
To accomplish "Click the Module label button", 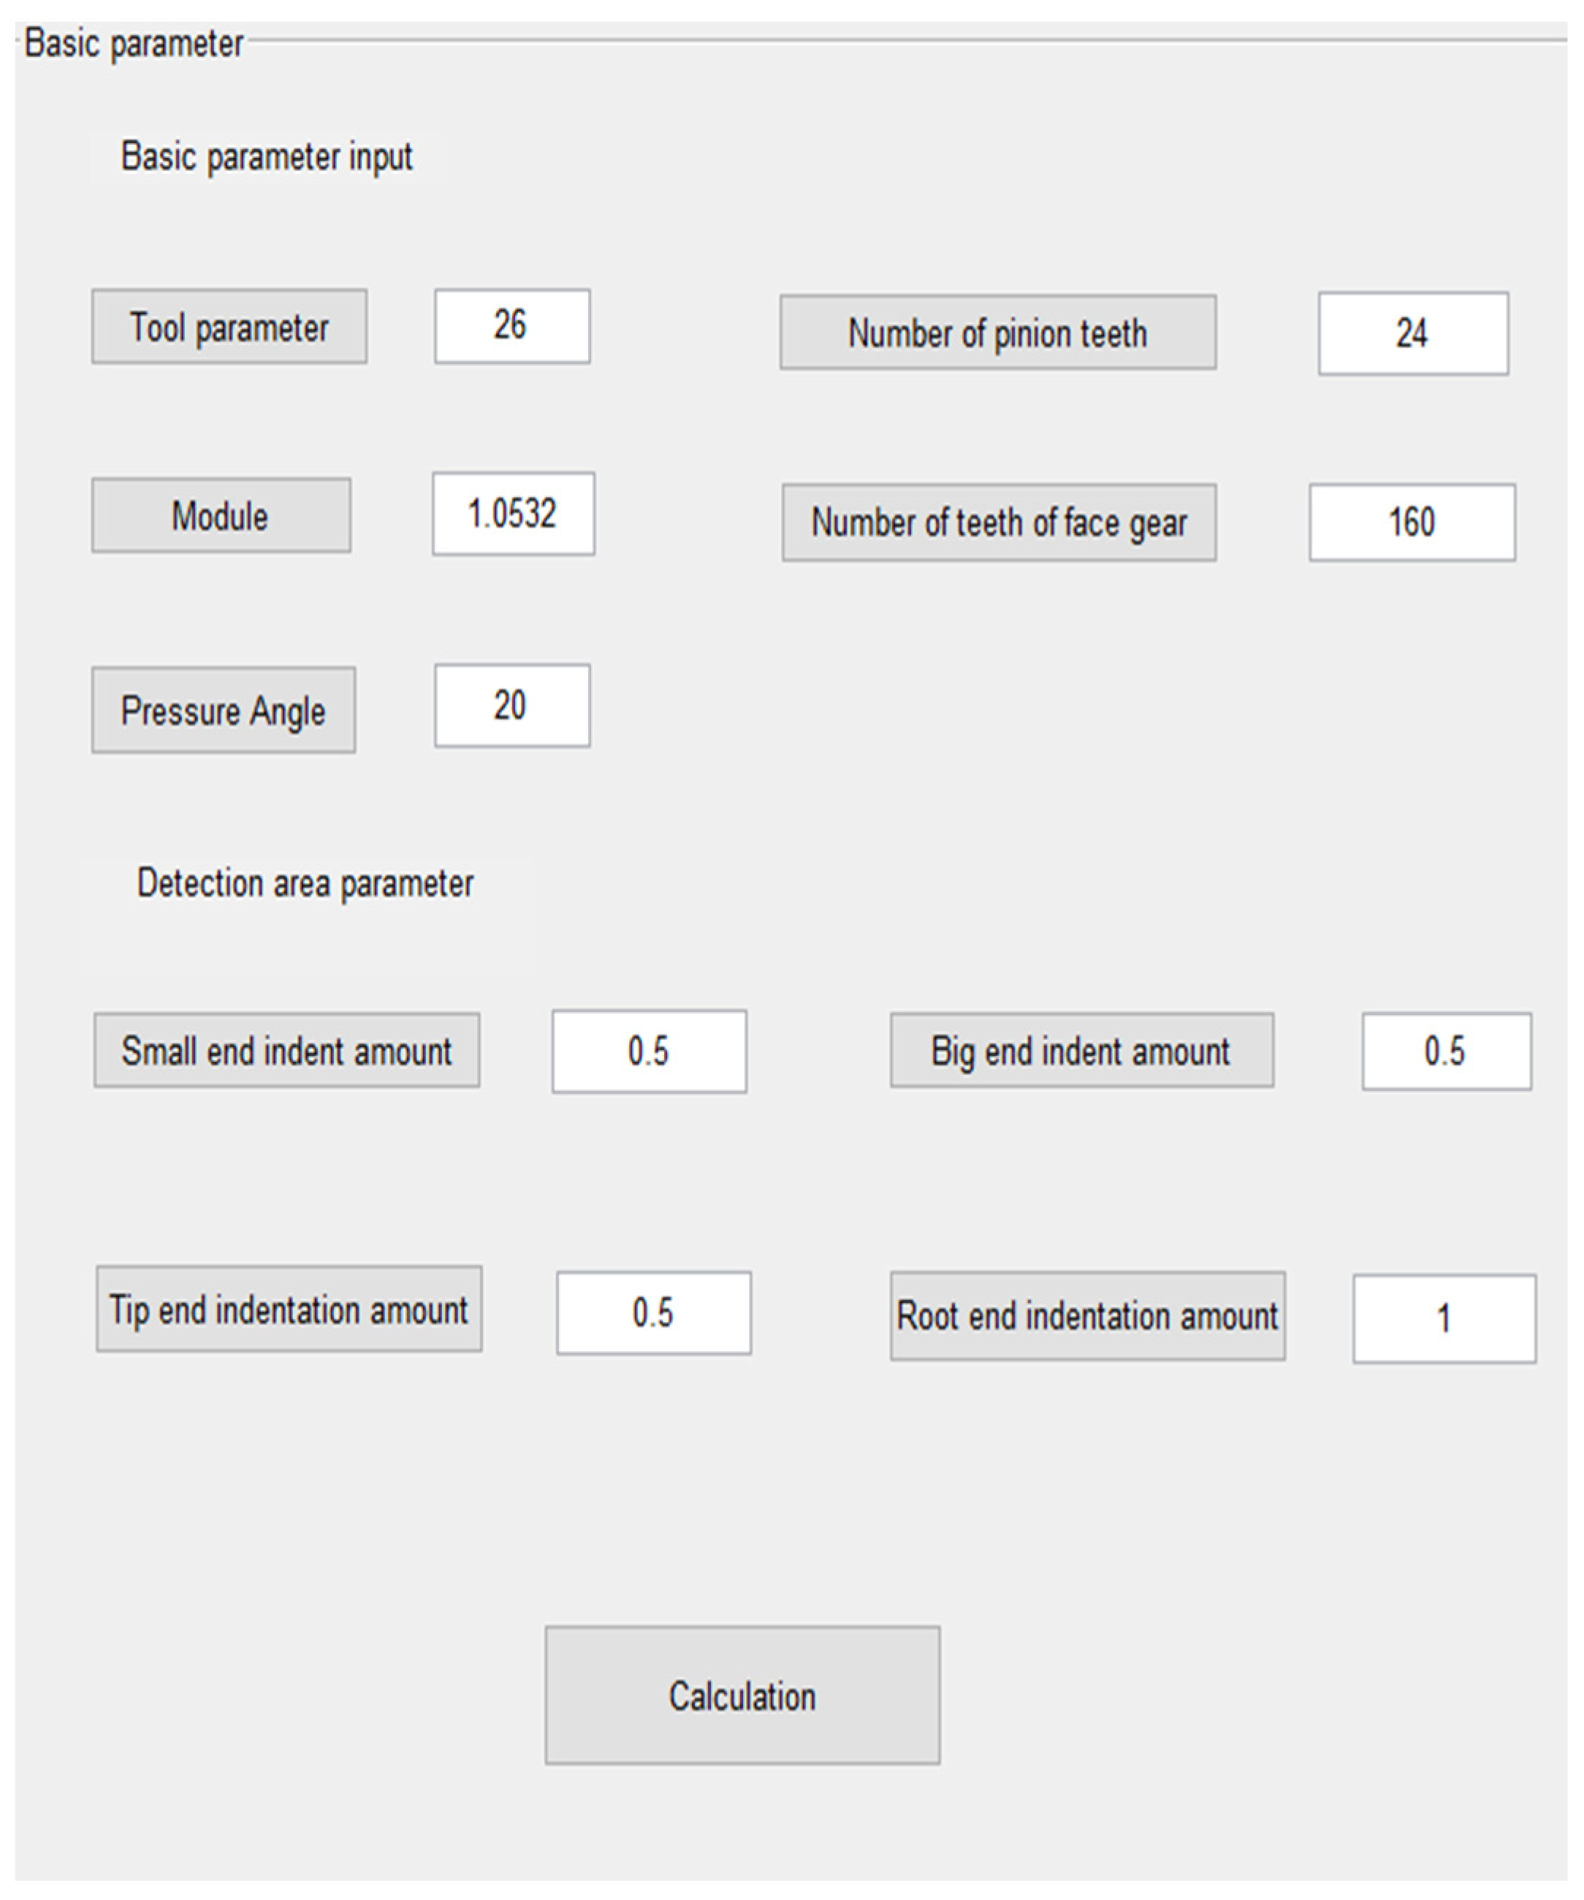I will (x=221, y=516).
